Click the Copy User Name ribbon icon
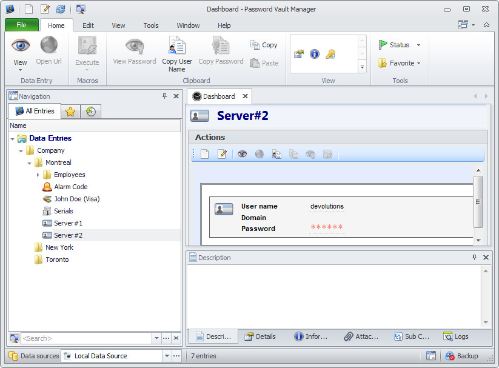This screenshot has width=499, height=368. pyautogui.click(x=177, y=45)
